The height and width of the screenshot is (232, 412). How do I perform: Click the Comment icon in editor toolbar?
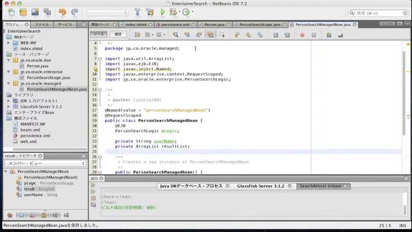329,35
